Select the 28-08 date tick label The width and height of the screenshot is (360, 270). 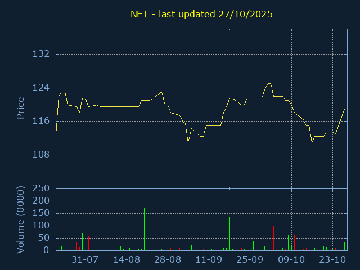[x=168, y=260]
